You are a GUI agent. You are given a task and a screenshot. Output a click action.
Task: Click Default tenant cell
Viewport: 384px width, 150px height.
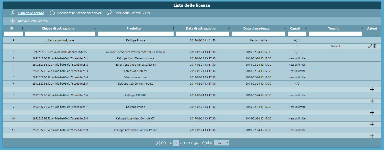pyautogui.click(x=336, y=46)
